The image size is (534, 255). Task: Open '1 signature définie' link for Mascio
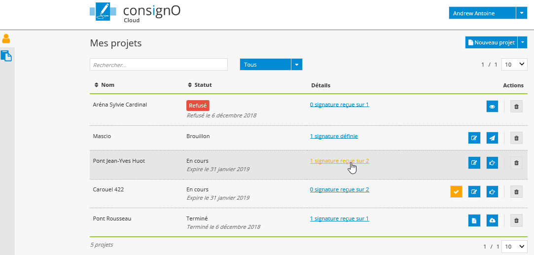334,136
